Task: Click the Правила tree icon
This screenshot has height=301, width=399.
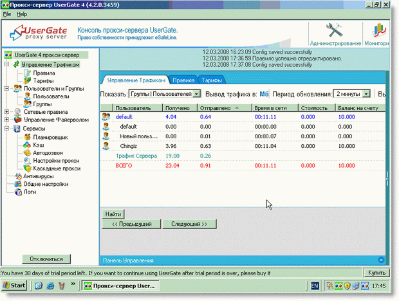Action: pos(27,73)
